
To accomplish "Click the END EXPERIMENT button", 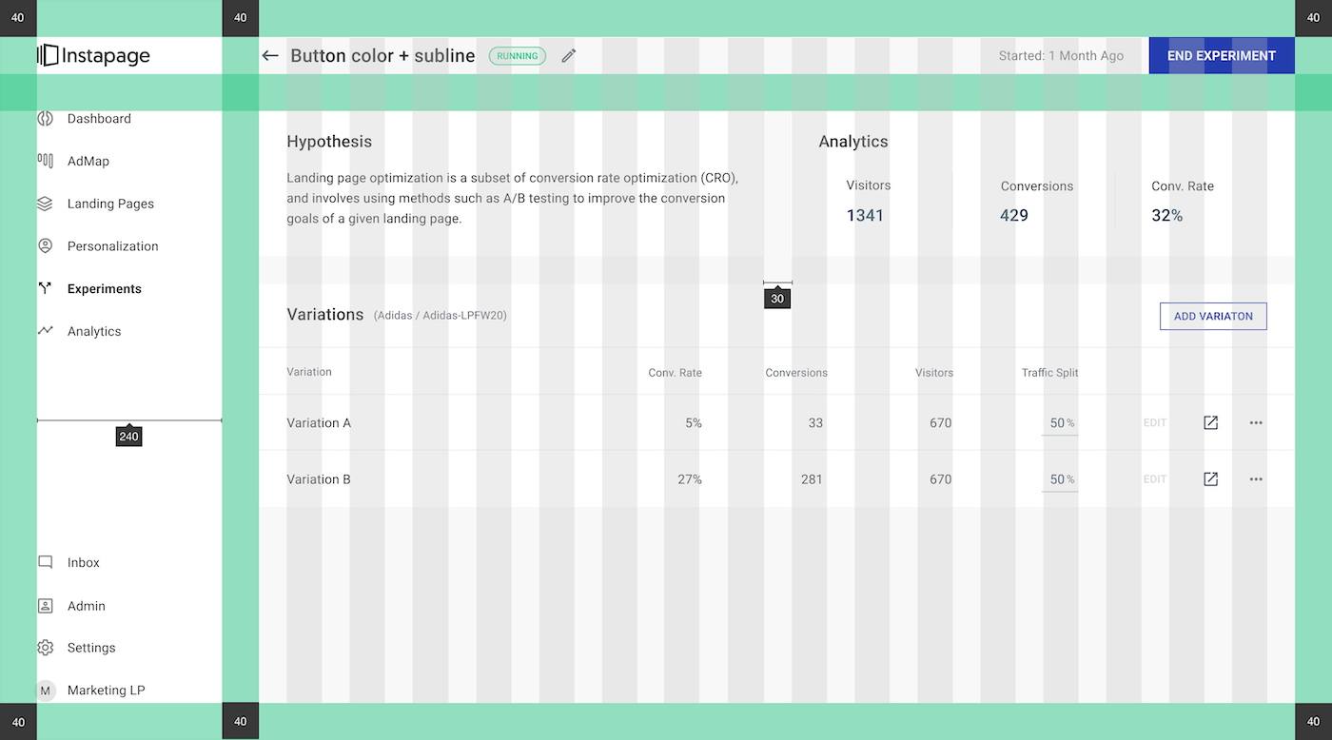I will [1222, 55].
